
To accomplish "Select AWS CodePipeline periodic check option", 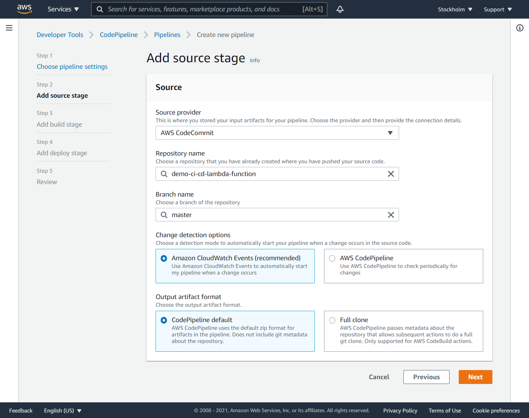I will click(403, 266).
